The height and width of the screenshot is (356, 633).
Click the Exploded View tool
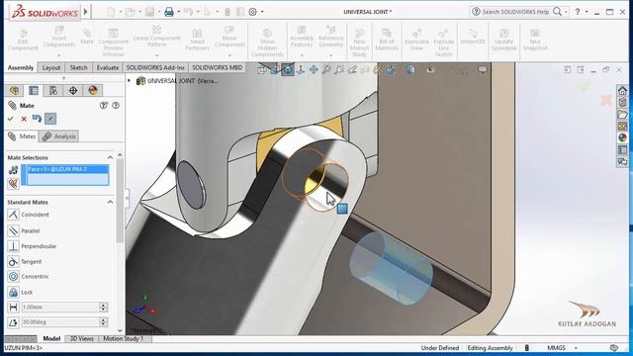tap(416, 40)
